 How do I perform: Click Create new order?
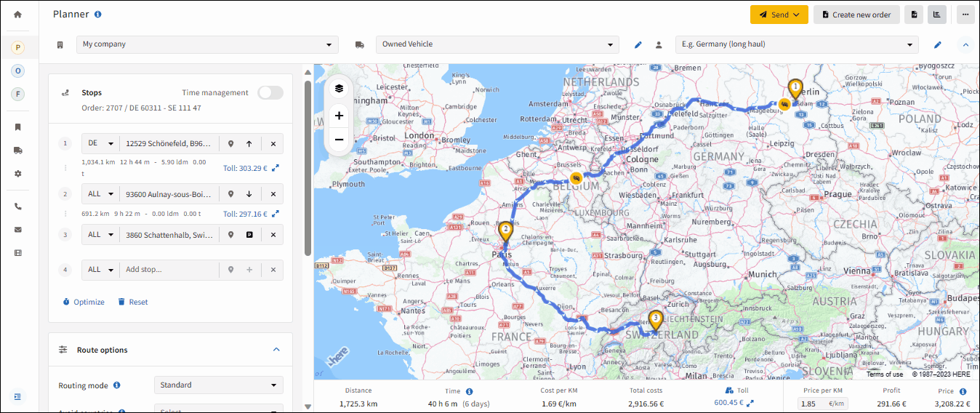pos(856,15)
